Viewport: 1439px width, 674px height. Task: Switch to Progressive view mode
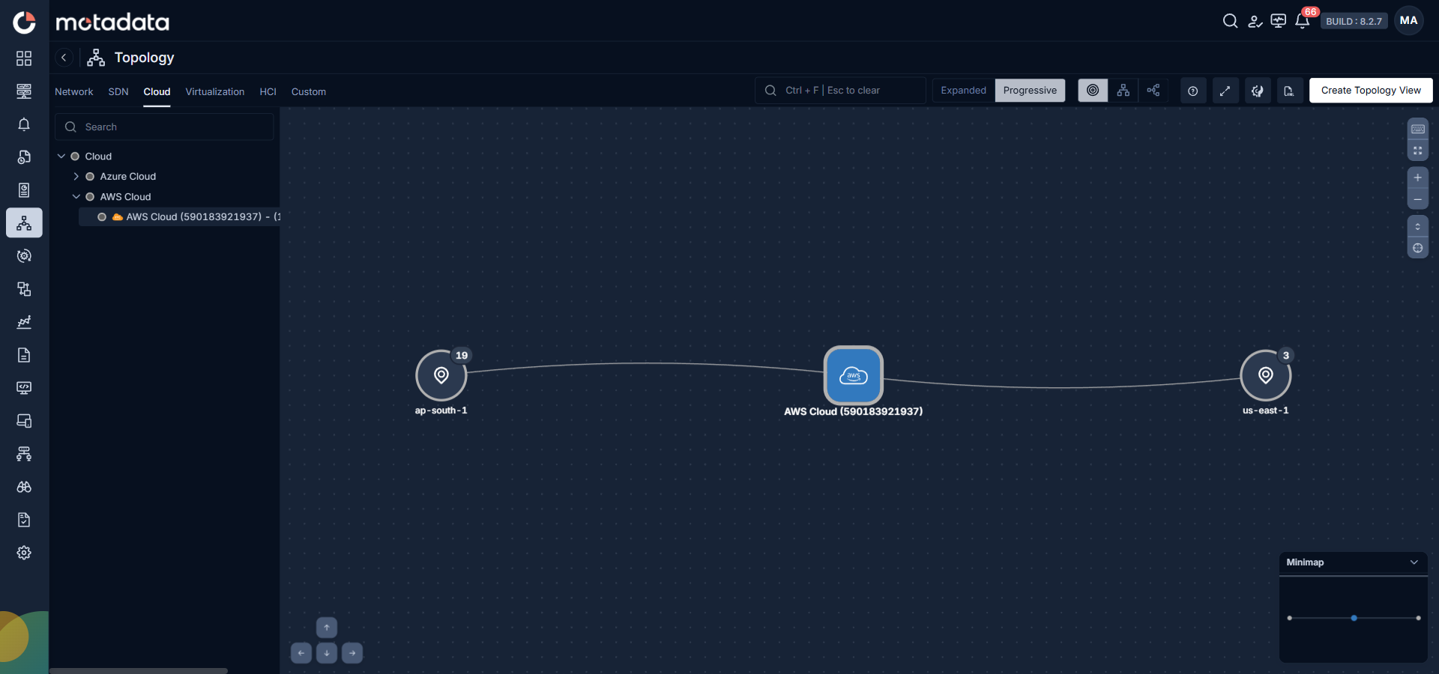coord(1030,91)
